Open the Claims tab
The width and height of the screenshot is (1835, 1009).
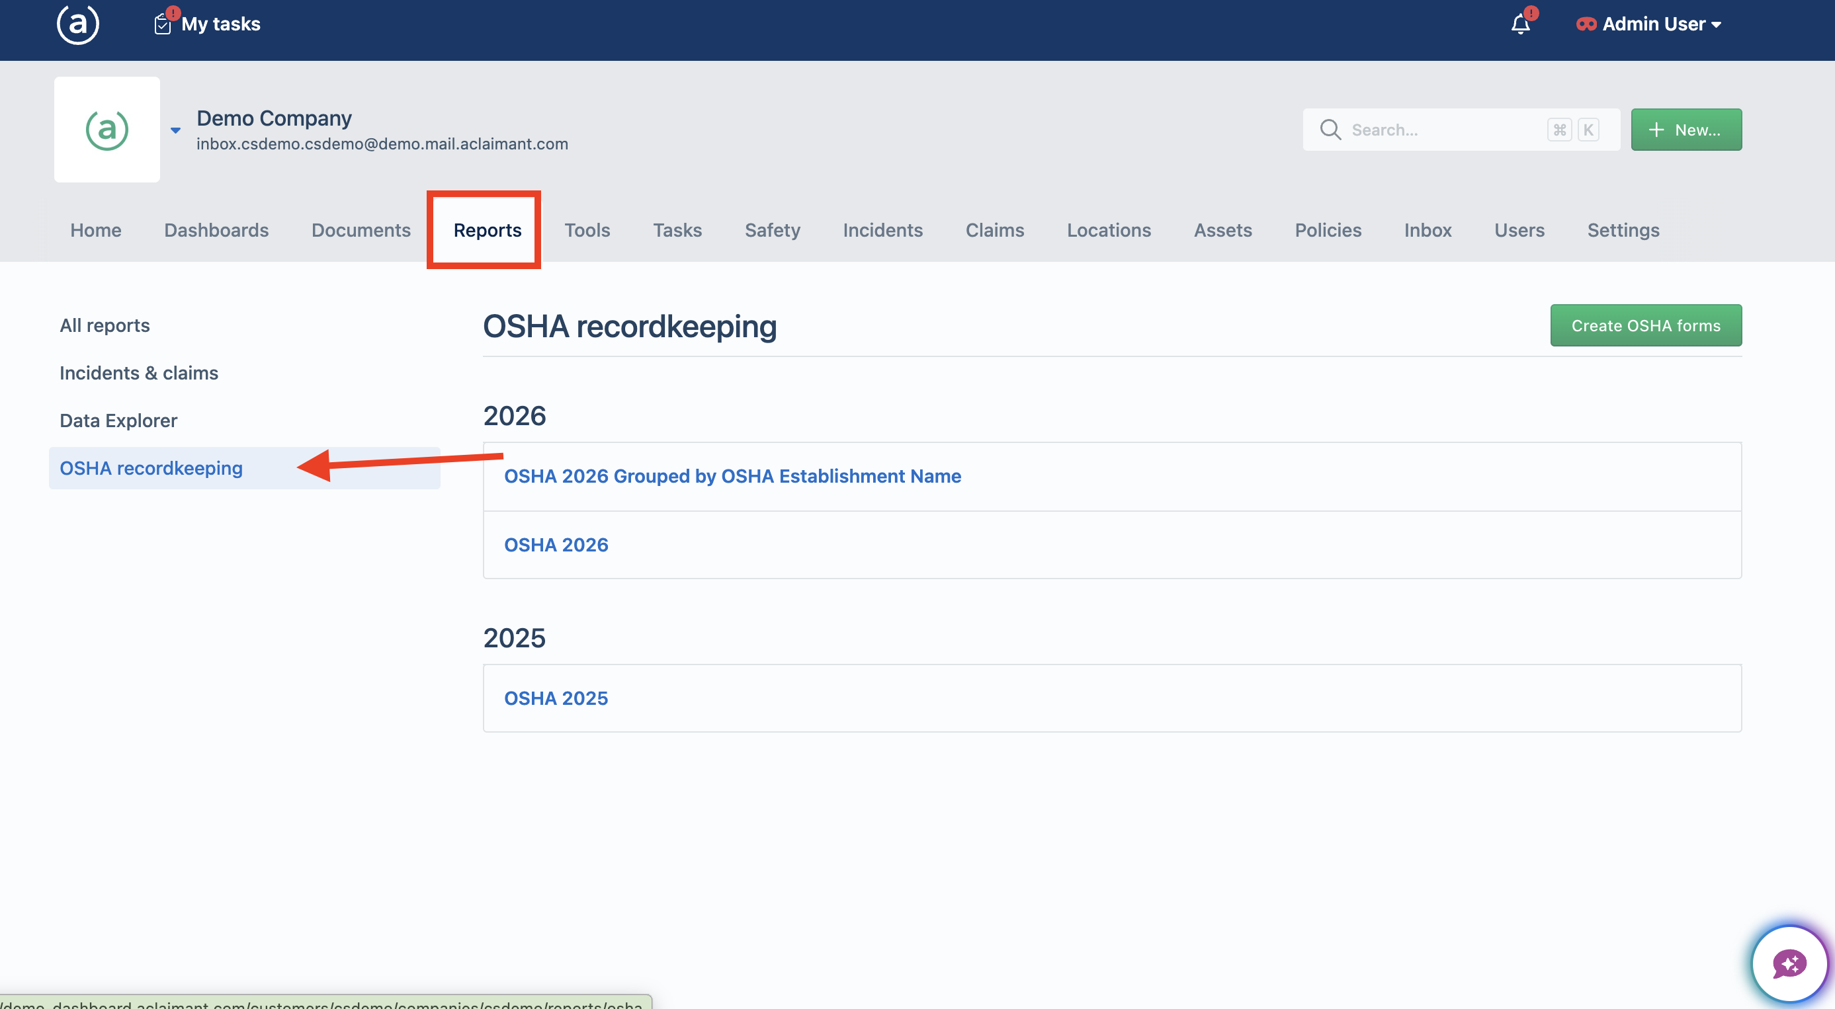pos(994,230)
